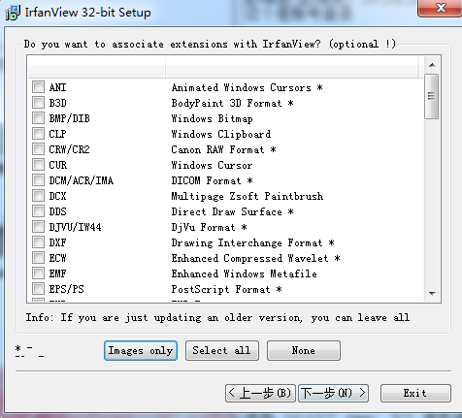Tick the DXF checkbox
This screenshot has width=462, height=418.
pos(38,242)
